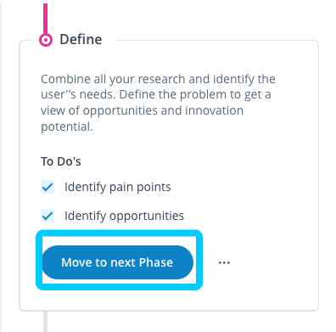
Task: Click the Define phase description paragraph
Action: tap(158, 103)
